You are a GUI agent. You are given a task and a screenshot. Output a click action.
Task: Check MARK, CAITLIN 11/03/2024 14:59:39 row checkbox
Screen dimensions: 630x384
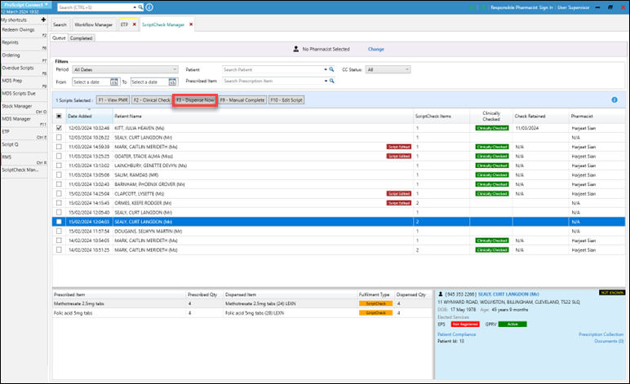coord(59,147)
